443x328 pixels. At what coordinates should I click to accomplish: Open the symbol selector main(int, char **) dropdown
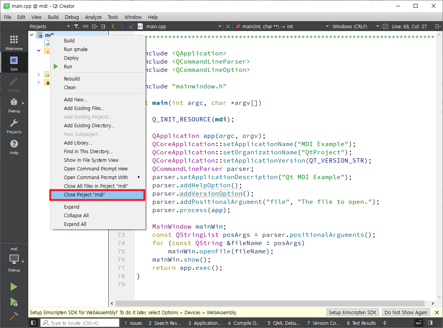point(282,26)
